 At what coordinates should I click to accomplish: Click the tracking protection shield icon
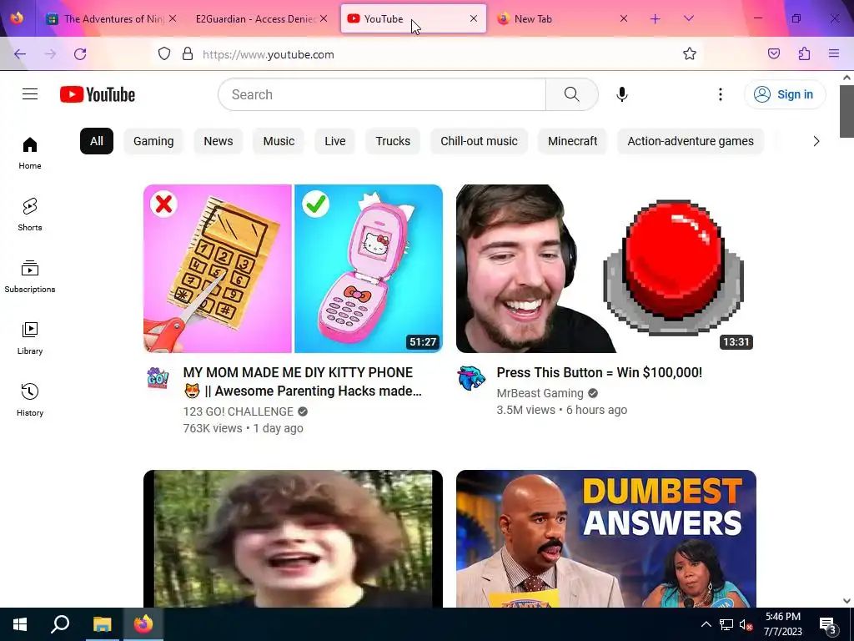click(x=164, y=54)
